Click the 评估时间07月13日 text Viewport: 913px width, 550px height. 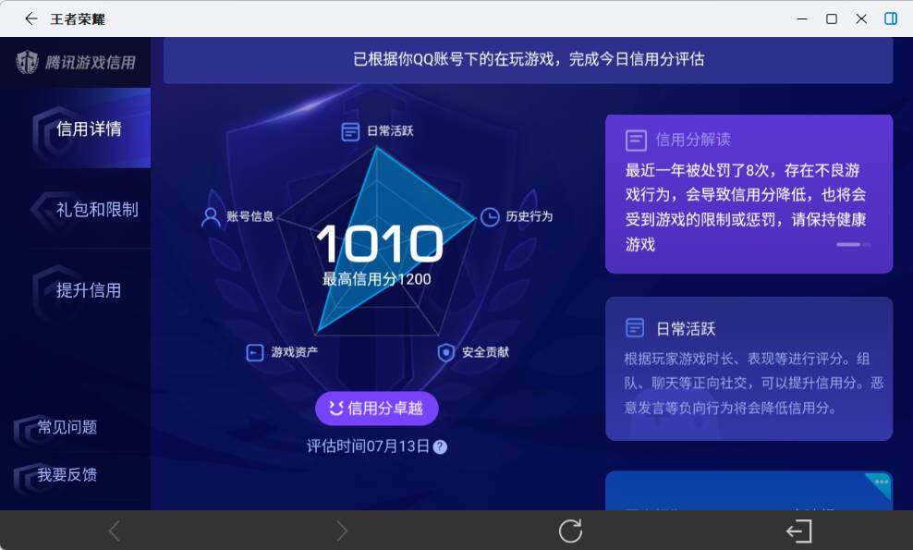point(368,446)
